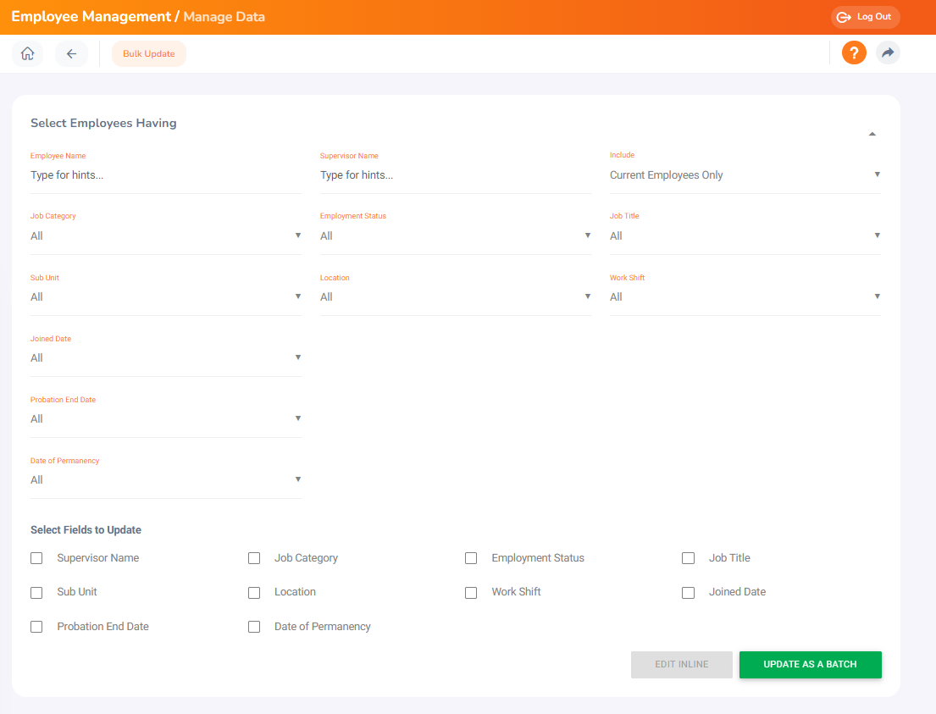Screen dimensions: 936x714
Task: Open the Include dropdown
Action: [745, 175]
